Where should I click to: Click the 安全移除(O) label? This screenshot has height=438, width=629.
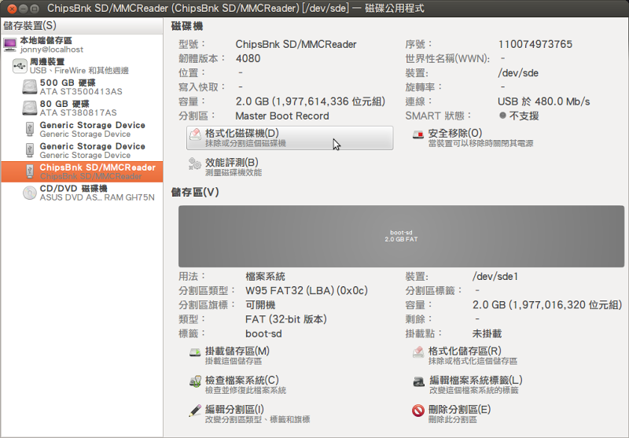point(455,133)
